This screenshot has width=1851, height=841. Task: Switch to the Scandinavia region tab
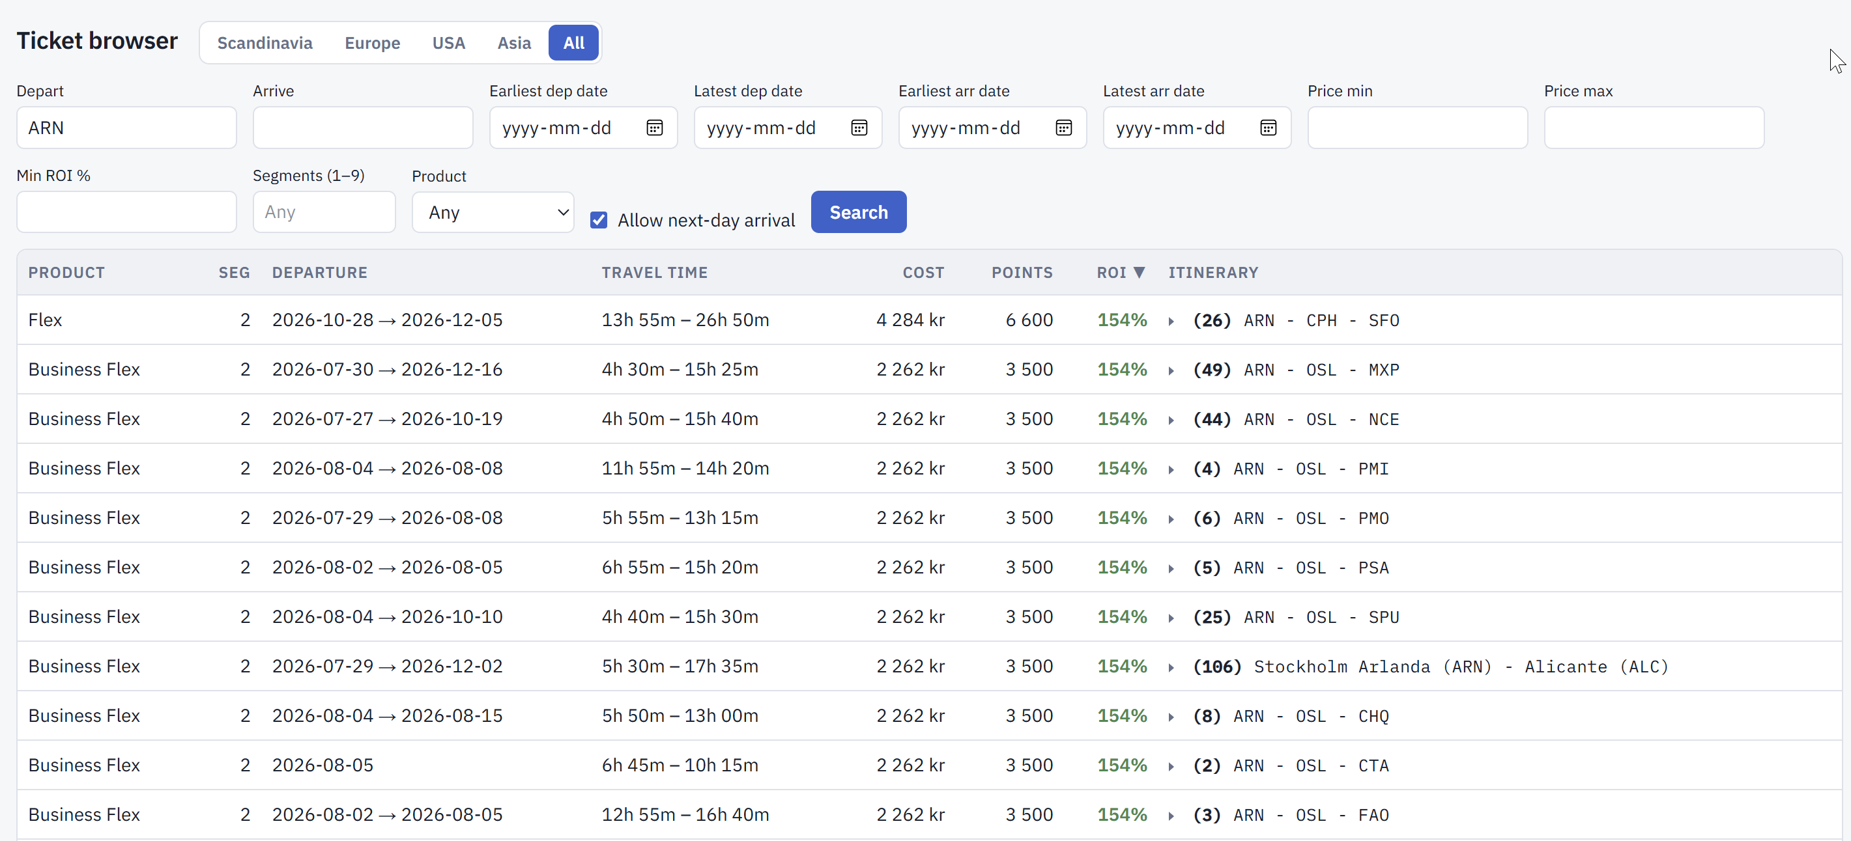coord(265,43)
